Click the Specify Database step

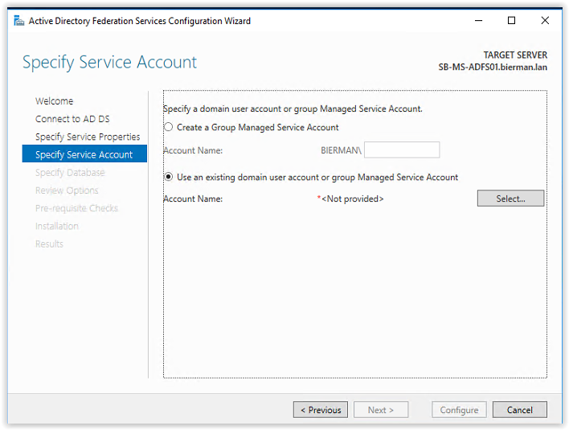click(x=70, y=172)
